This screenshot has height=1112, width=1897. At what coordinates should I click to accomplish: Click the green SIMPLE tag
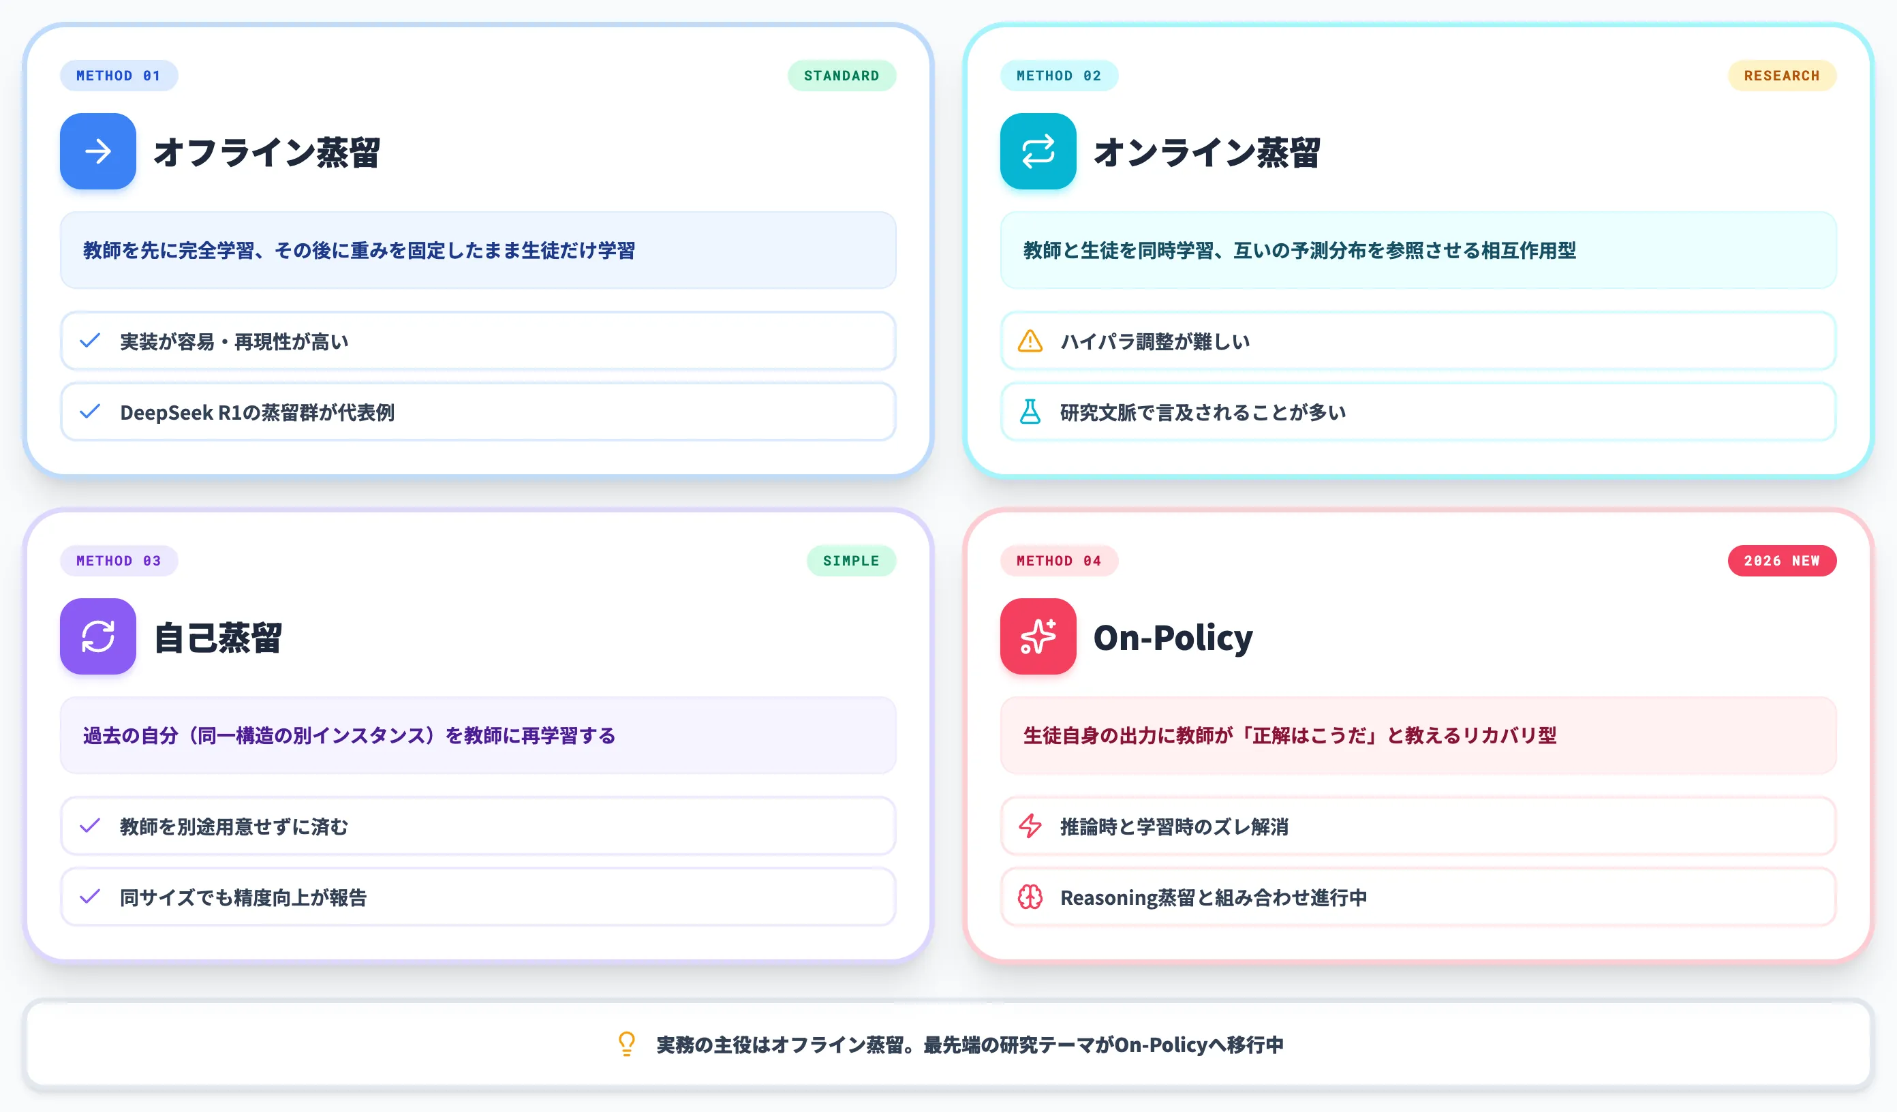click(851, 560)
